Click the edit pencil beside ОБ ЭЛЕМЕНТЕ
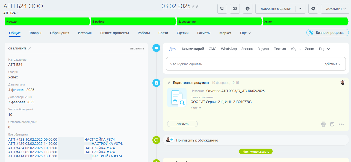 pos(30,48)
